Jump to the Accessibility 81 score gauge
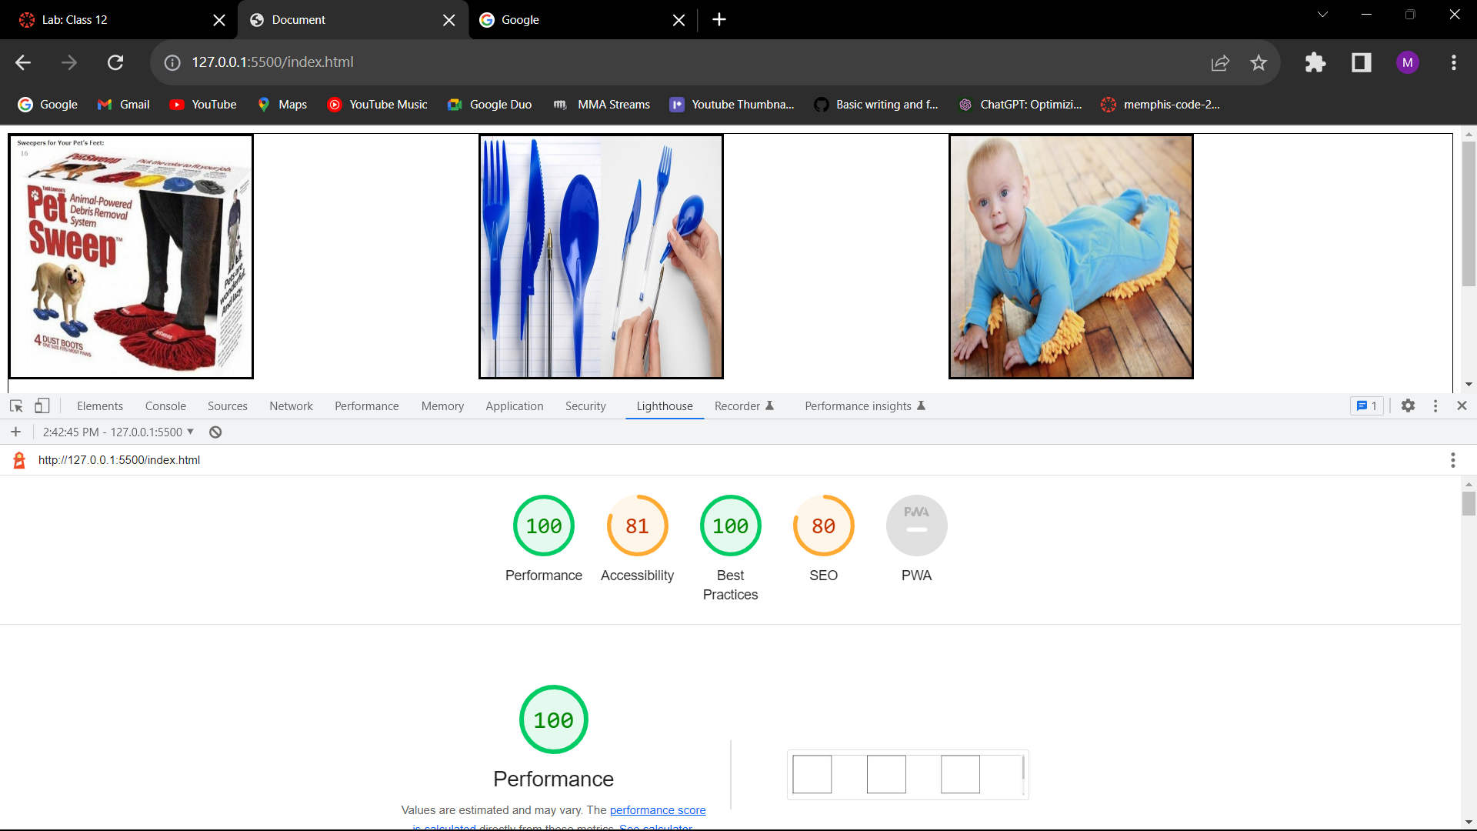 coord(637,526)
